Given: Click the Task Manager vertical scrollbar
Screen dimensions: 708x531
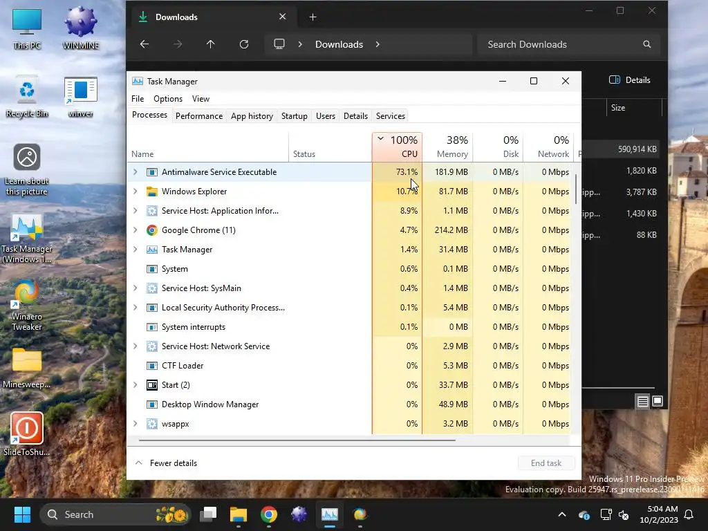Looking at the screenshot, I should click(576, 188).
